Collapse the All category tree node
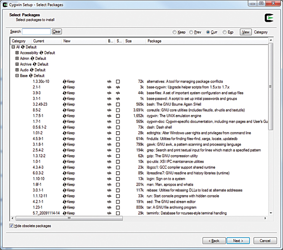 pos(13,47)
